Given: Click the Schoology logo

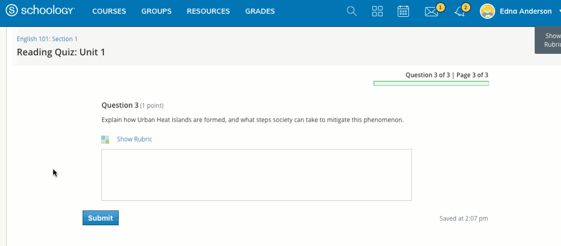Looking at the screenshot, I should click(x=40, y=11).
